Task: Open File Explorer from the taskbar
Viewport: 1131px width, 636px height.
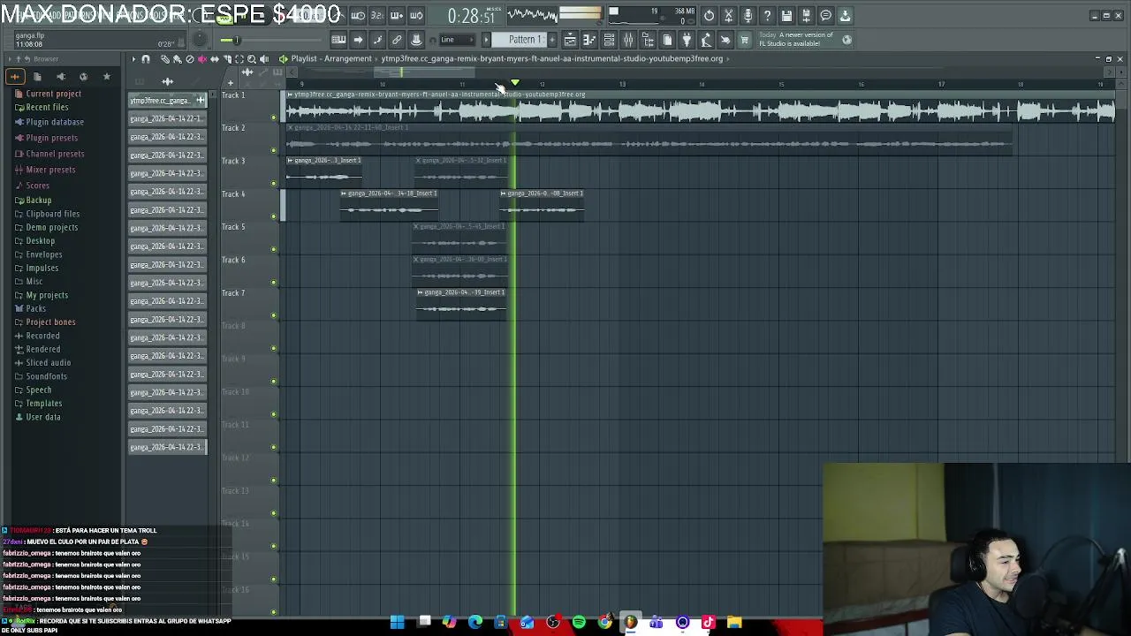Action: click(x=734, y=623)
